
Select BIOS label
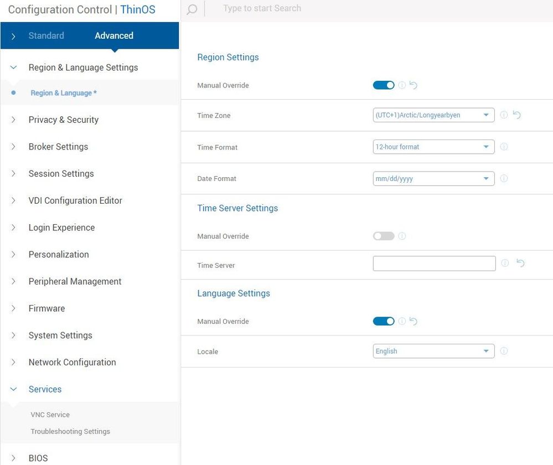pos(38,458)
